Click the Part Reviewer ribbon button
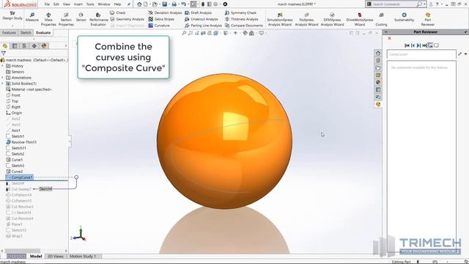This screenshot has width=469, height=264. [x=428, y=19]
